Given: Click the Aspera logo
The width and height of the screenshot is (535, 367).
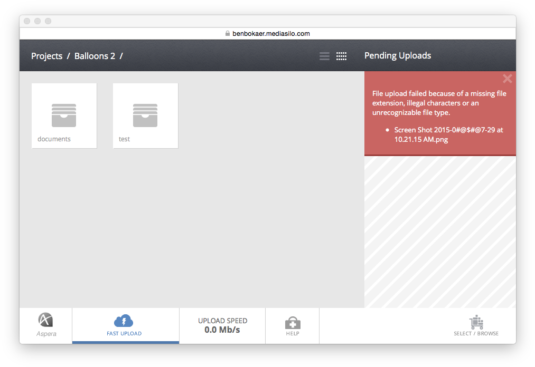Looking at the screenshot, I should click(x=46, y=325).
